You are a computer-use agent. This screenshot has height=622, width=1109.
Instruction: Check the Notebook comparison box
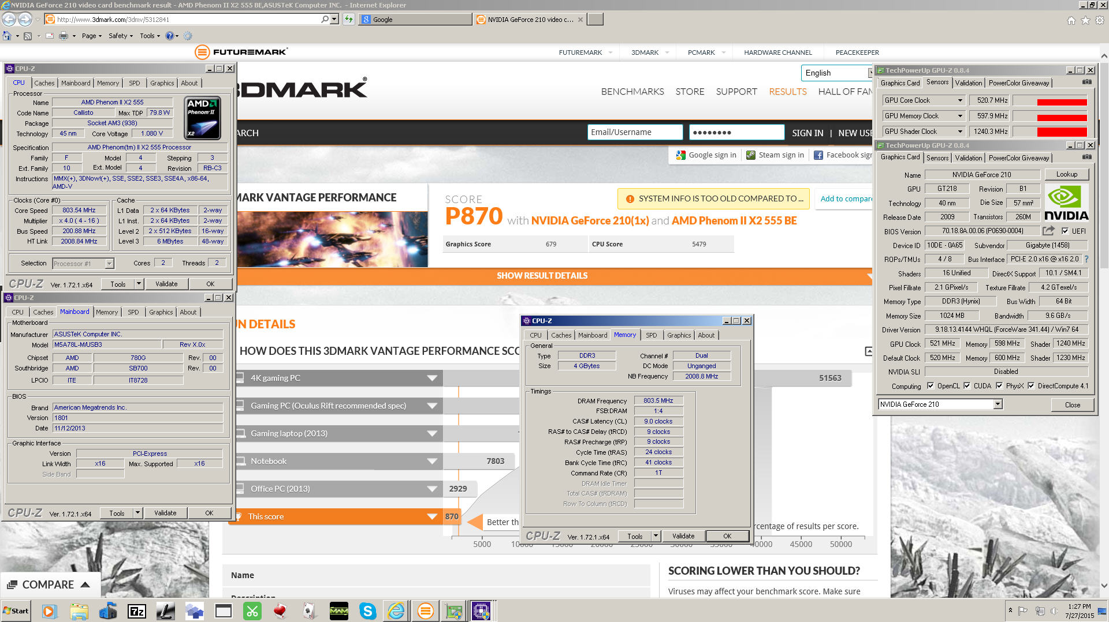[x=240, y=461]
